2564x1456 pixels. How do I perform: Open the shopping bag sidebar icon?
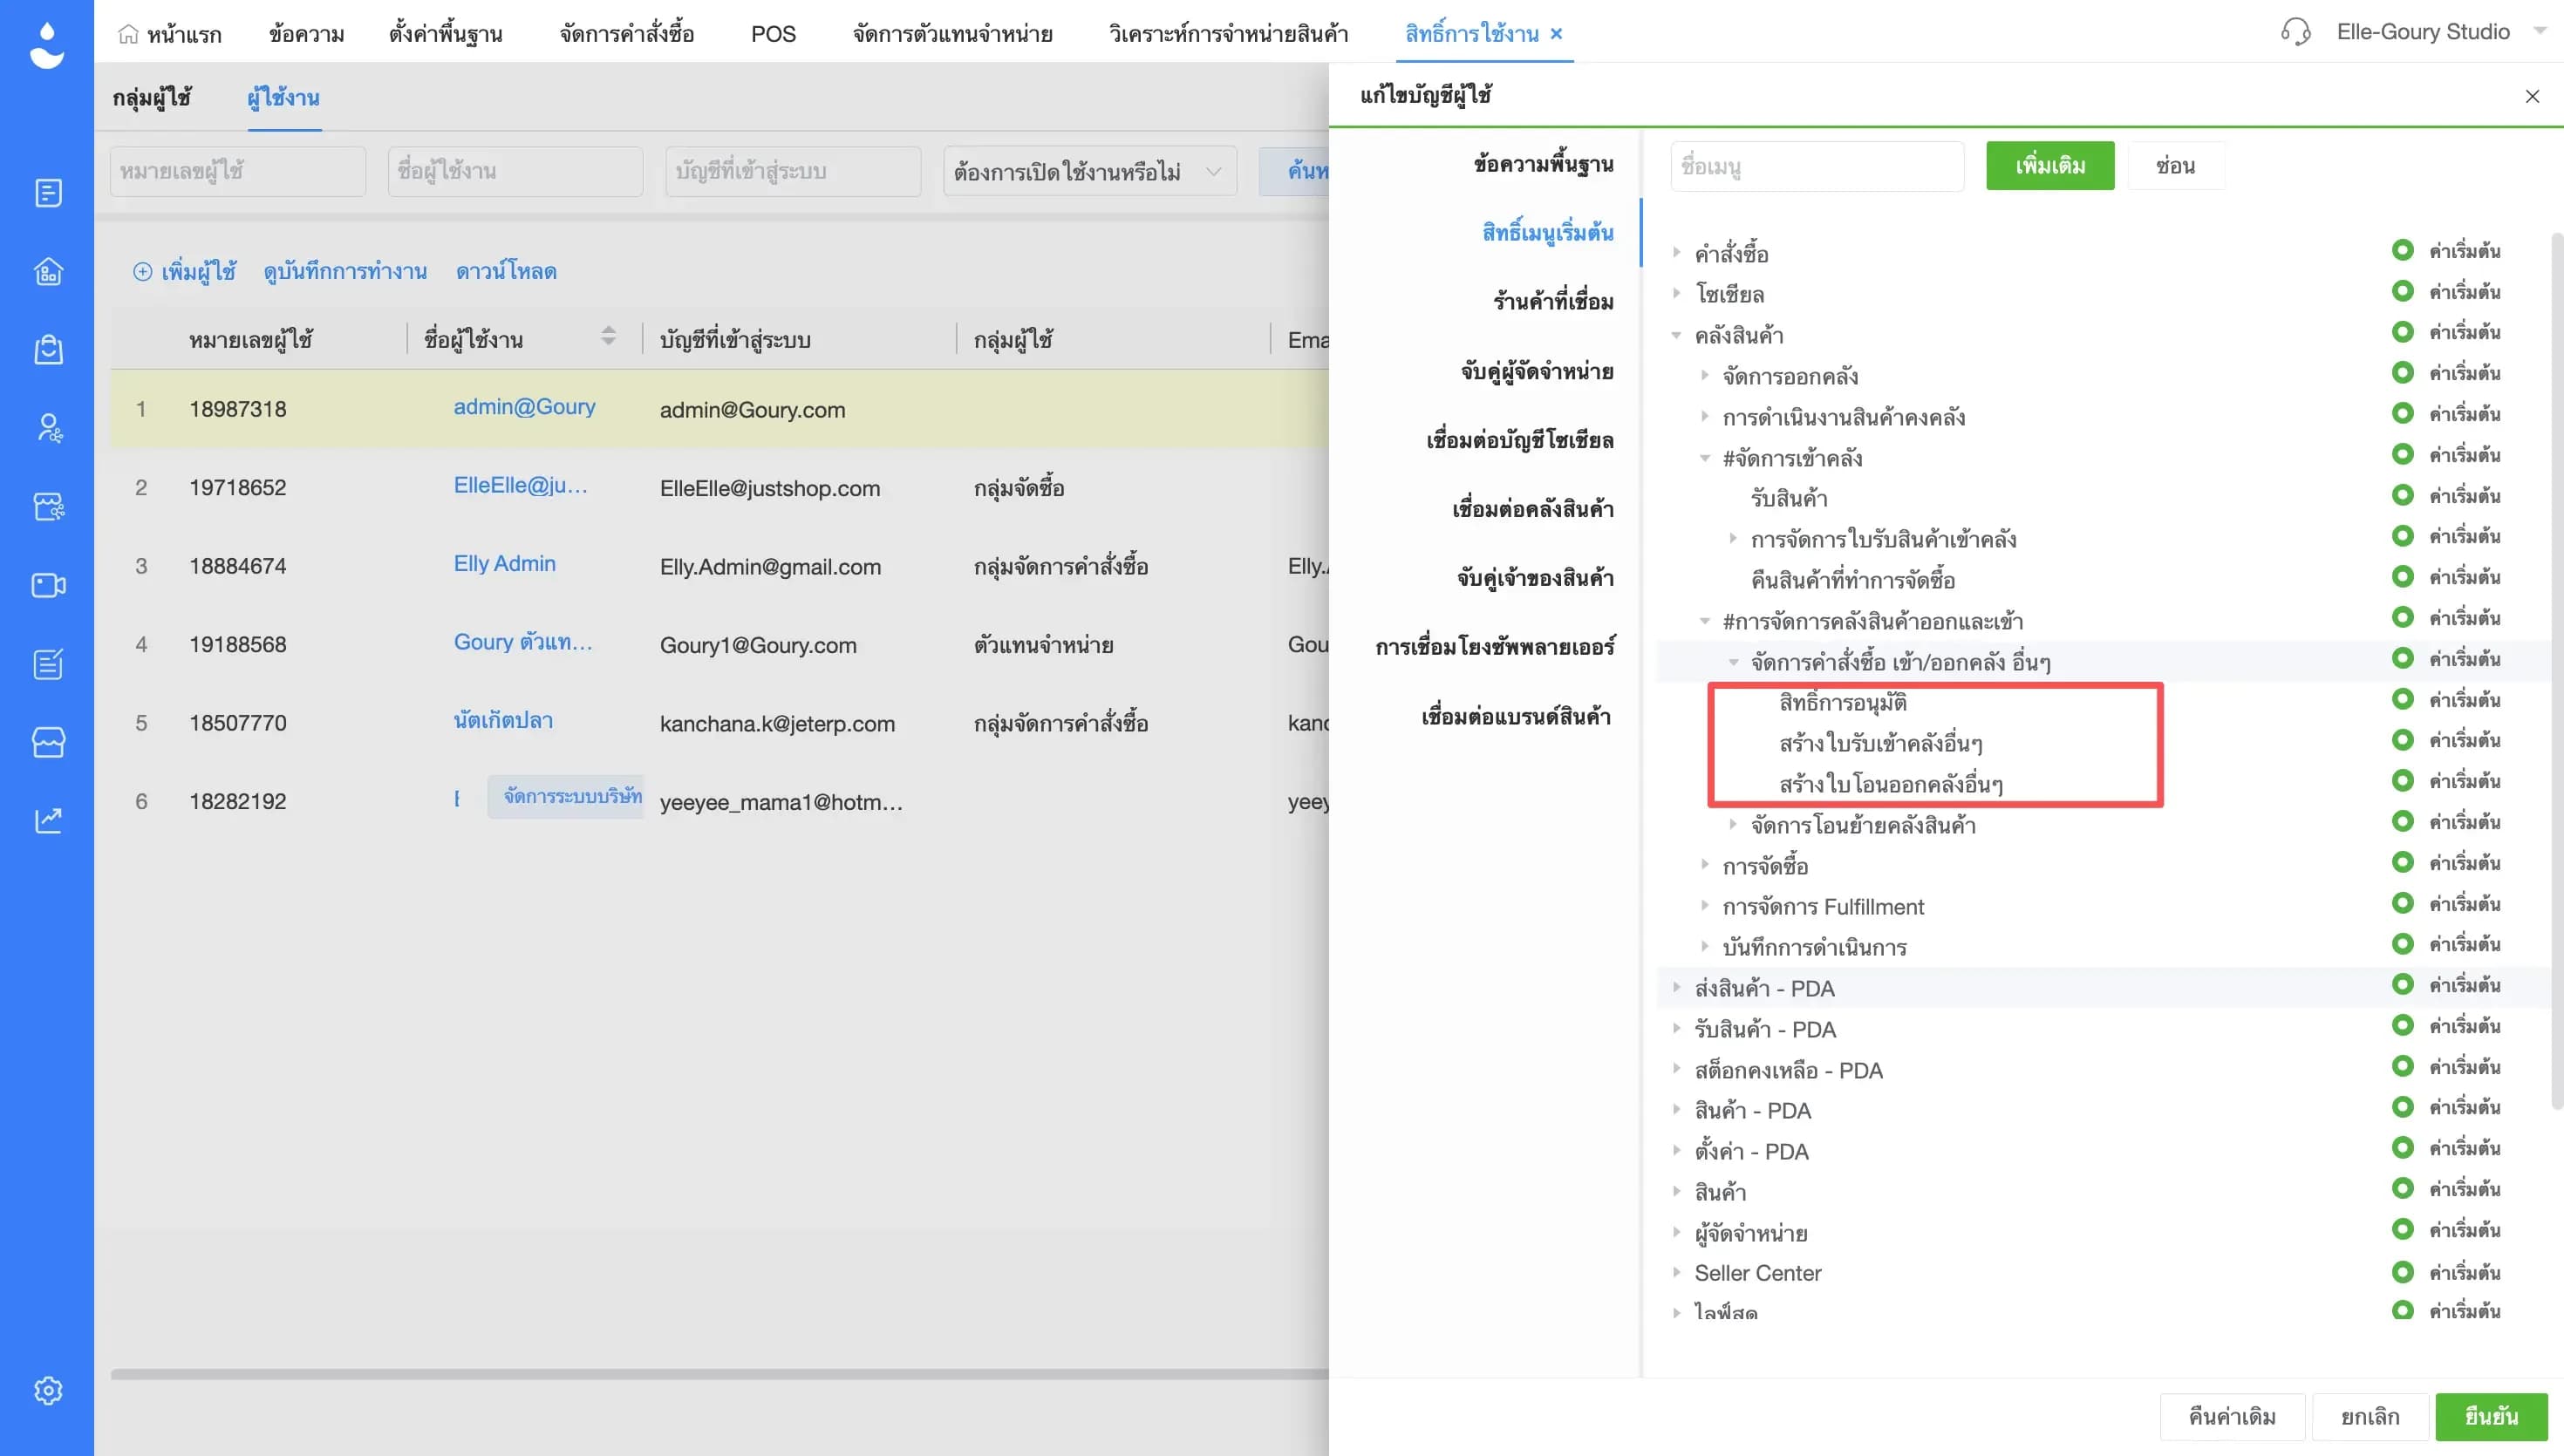point(48,350)
